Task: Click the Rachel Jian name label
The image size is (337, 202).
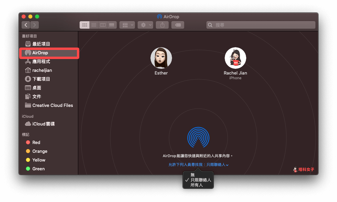Action: click(x=235, y=73)
